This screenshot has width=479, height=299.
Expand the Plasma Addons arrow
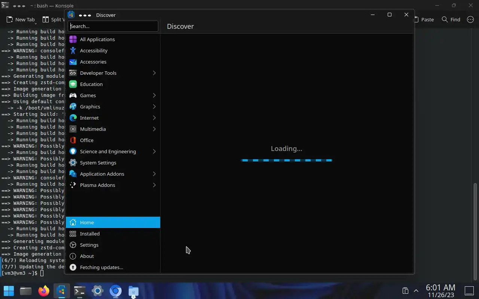[154, 185]
